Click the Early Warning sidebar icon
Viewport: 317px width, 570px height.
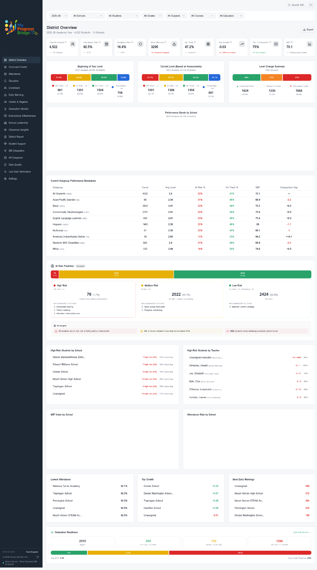click(5, 95)
